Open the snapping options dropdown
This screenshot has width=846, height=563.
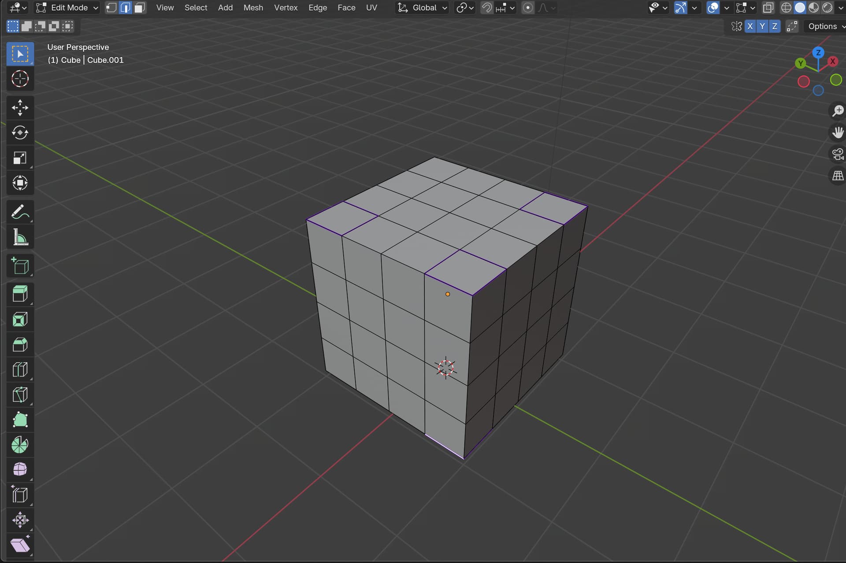pos(505,7)
